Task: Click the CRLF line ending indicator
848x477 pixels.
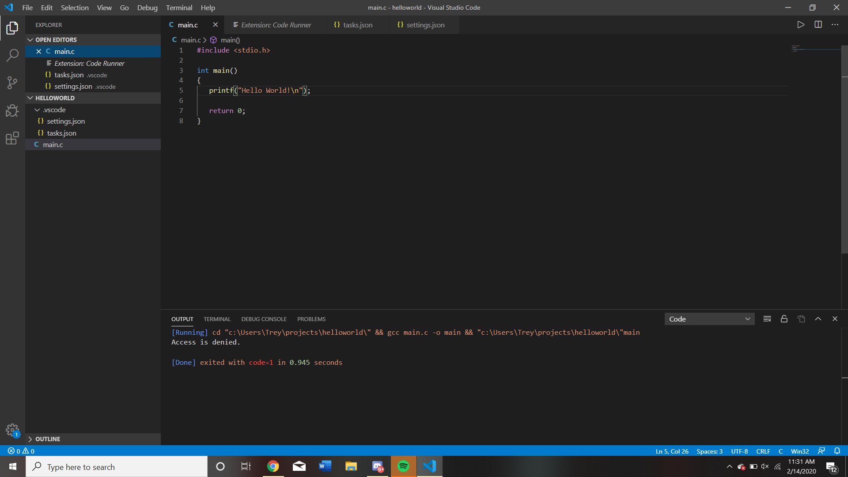Action: point(763,451)
